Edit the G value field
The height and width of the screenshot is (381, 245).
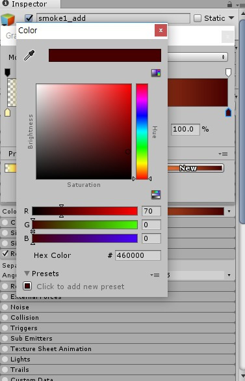151,225
